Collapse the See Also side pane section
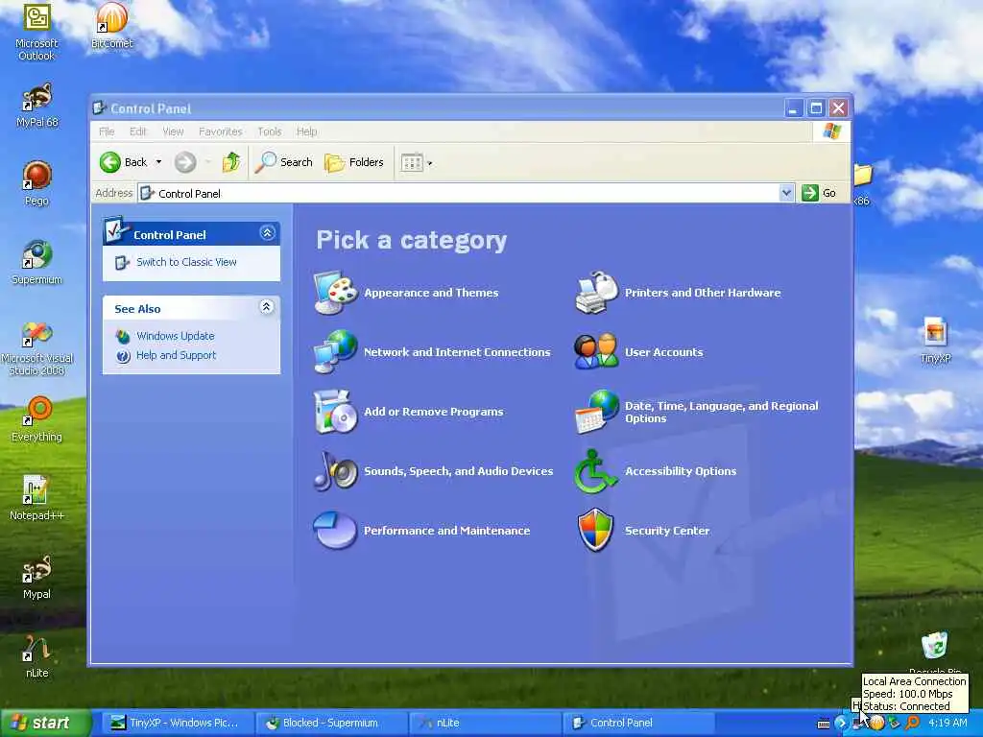The height and width of the screenshot is (737, 983). click(x=267, y=307)
